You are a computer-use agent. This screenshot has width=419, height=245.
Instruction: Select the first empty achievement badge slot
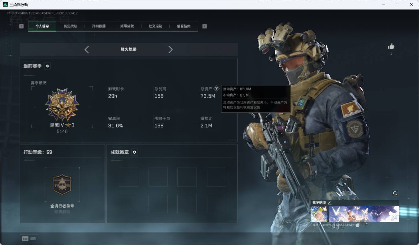click(128, 177)
